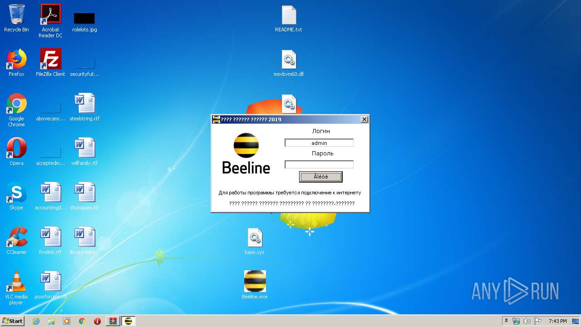Select README.txt on the desktop
The image size is (581, 327).
pos(289,18)
